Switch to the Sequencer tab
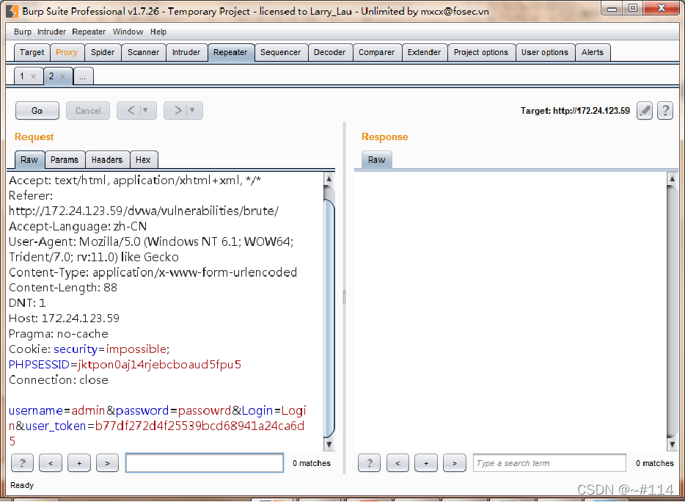685x502 pixels. (280, 52)
